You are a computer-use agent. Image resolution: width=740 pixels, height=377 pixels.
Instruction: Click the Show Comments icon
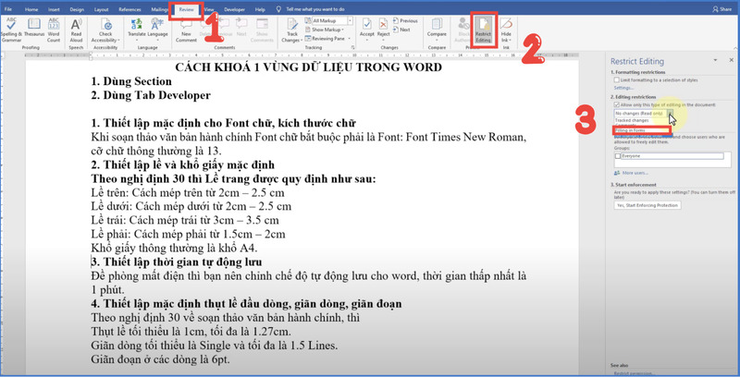click(262, 24)
